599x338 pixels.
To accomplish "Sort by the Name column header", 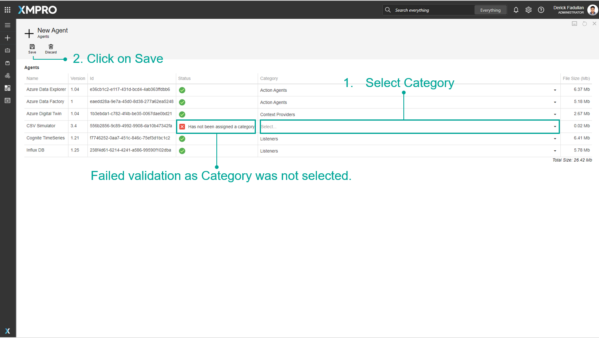I will tap(32, 78).
